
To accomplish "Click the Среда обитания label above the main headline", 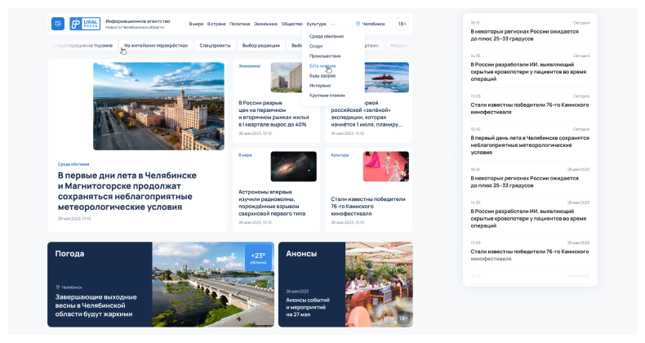I will (x=73, y=164).
